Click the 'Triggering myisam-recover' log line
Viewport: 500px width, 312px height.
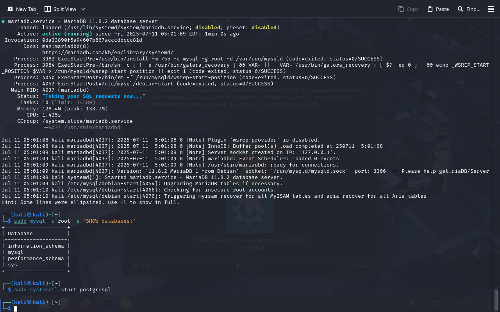coord(214,196)
